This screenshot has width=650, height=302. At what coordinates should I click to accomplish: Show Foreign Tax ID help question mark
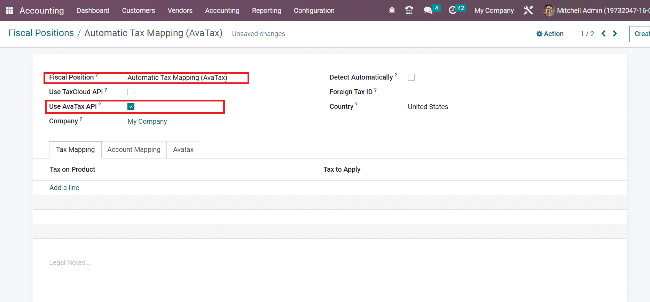(375, 90)
